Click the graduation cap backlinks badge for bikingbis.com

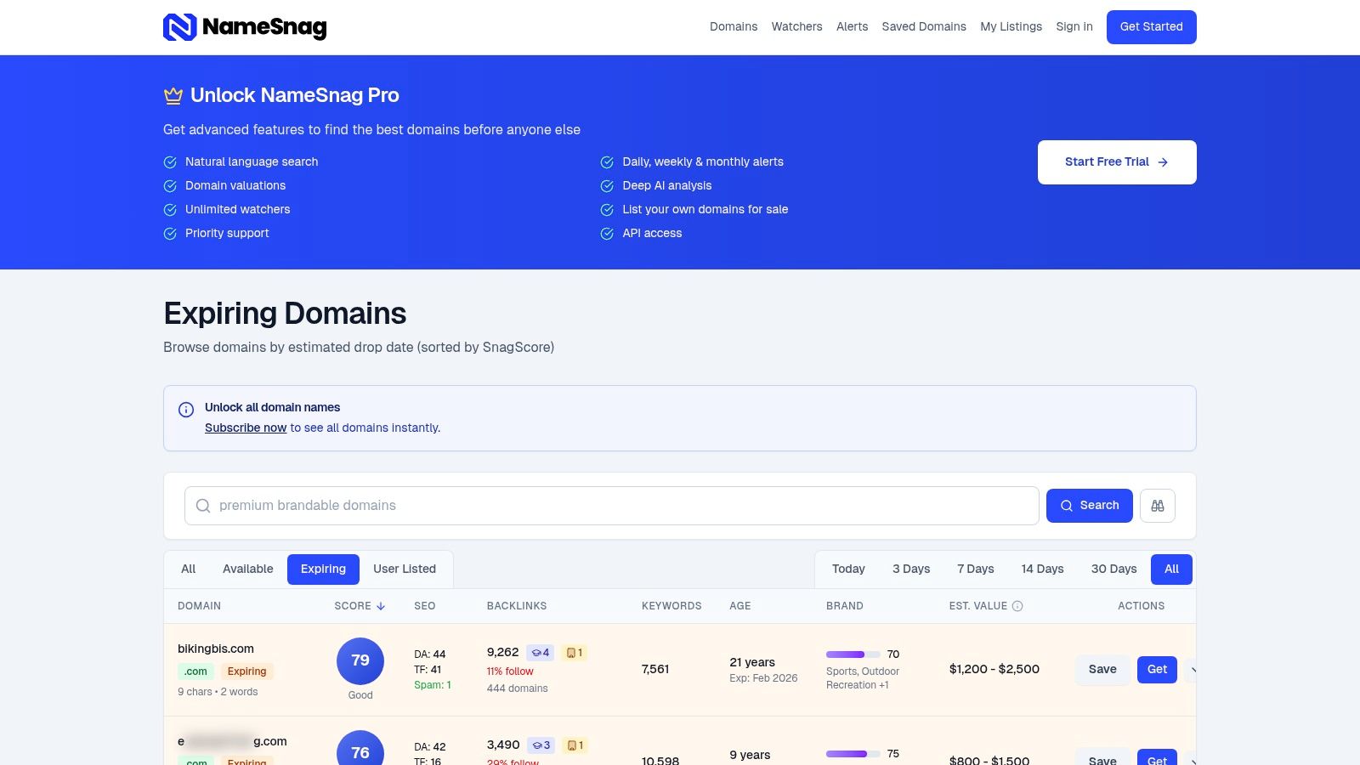coord(540,652)
